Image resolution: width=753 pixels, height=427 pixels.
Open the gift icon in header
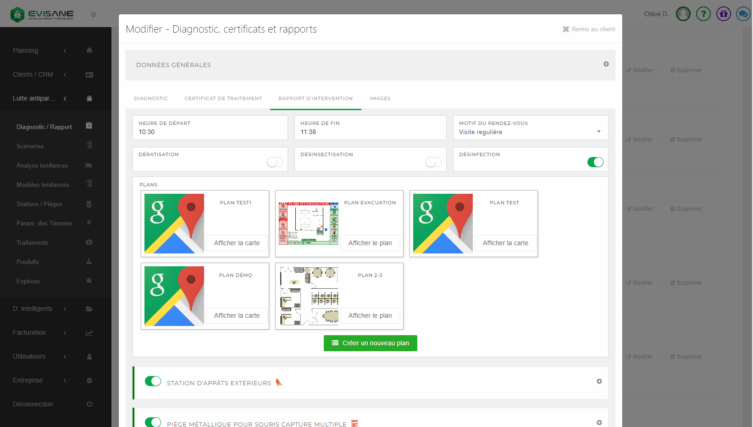(723, 14)
